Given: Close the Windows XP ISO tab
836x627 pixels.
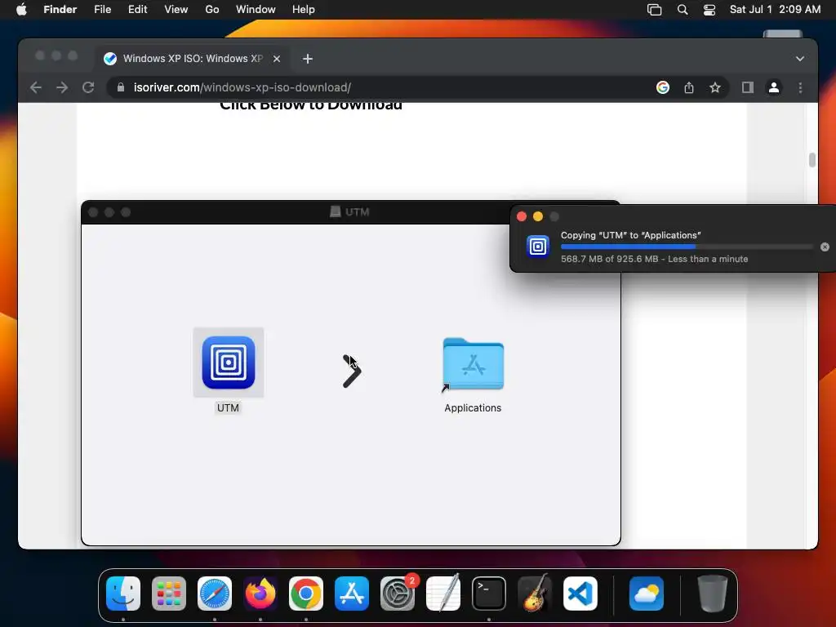Looking at the screenshot, I should click(277, 59).
